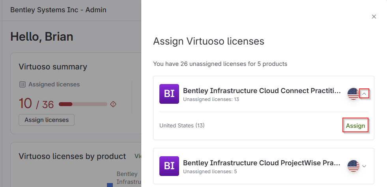Click the "Hello, Brian" greeting
This screenshot has height=187, width=387.
[x=42, y=37]
